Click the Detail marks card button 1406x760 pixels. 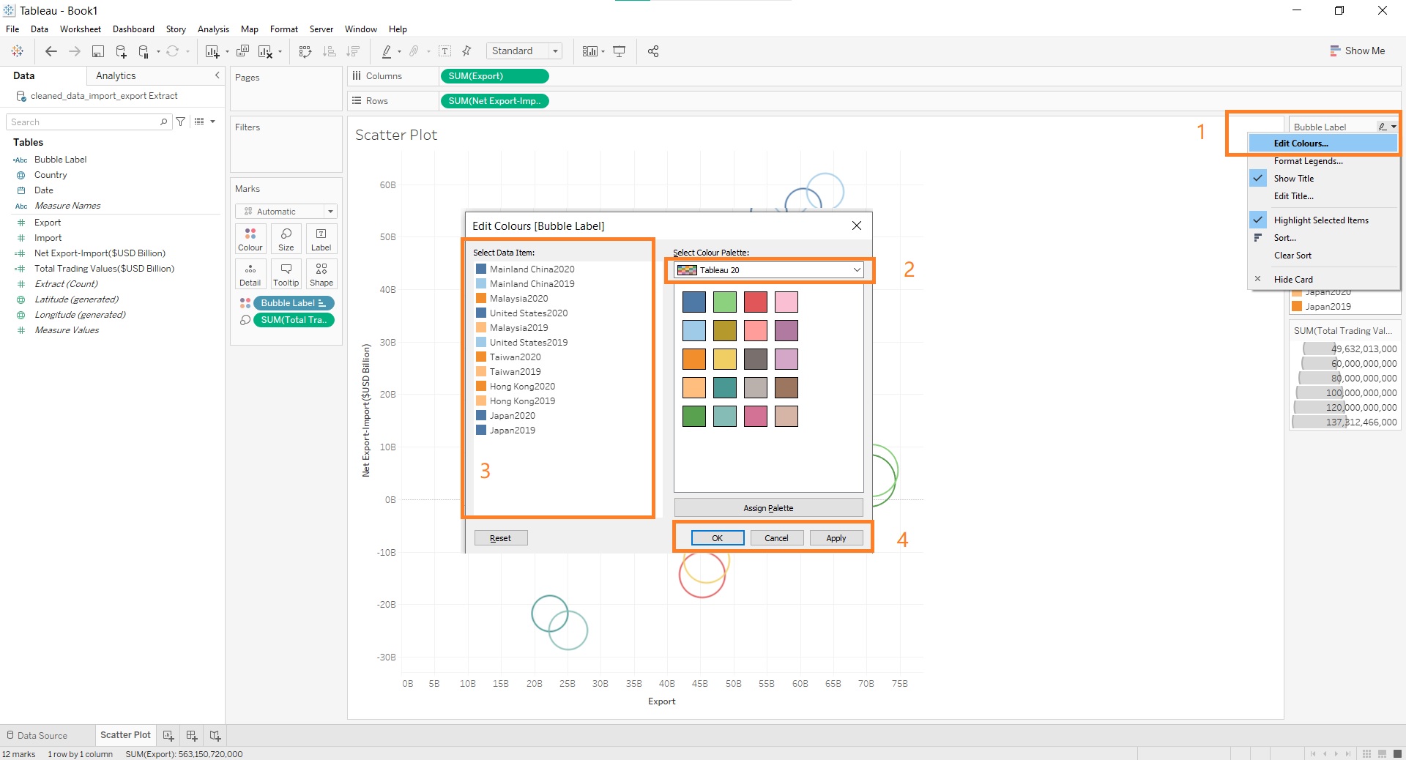point(250,274)
